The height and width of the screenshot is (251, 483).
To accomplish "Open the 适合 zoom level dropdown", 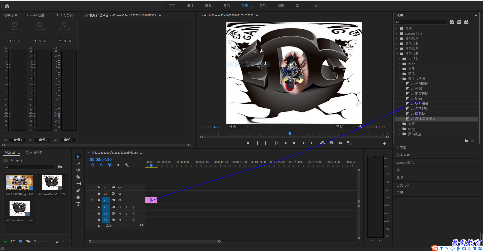I will (238, 127).
